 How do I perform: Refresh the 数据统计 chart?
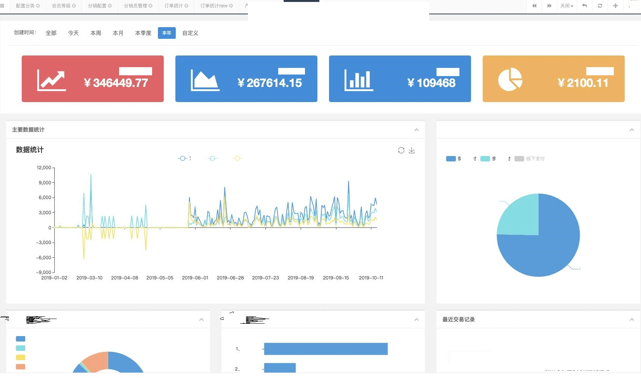[401, 150]
